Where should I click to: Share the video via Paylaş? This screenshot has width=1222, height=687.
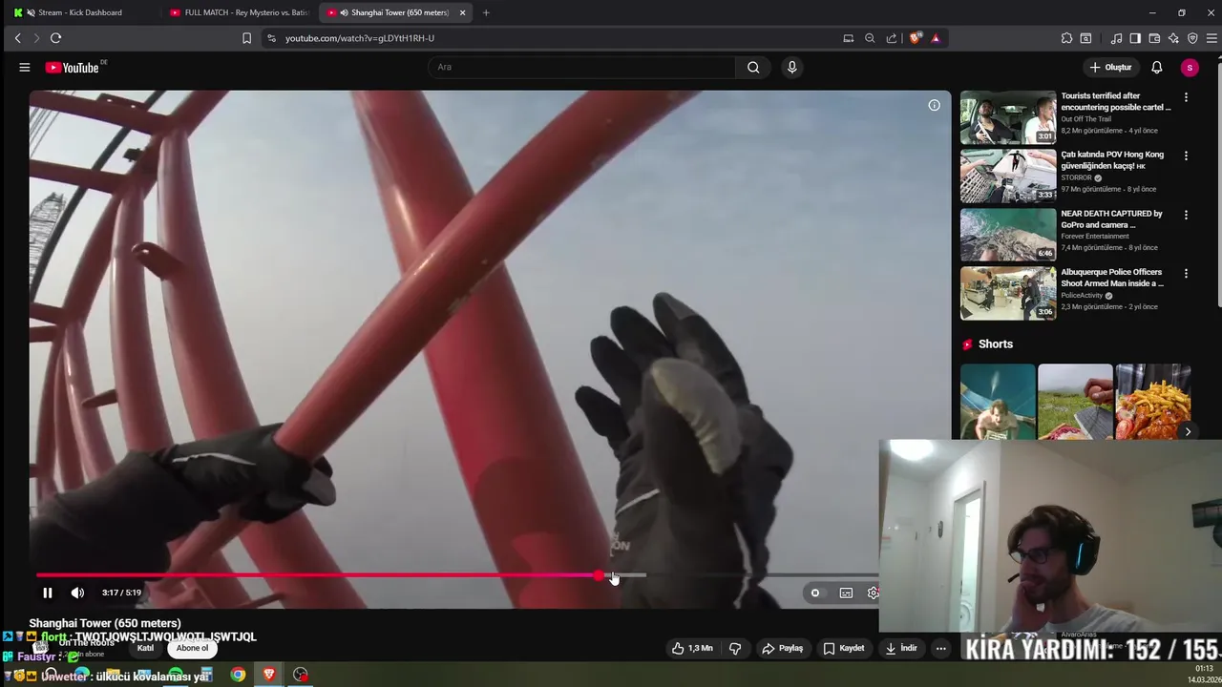[782, 648]
